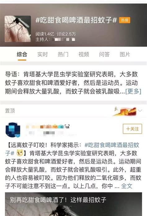Viewport: 147px width, 216px height.
Task: Open the blurred host name after 主持人
Action: click(x=63, y=40)
